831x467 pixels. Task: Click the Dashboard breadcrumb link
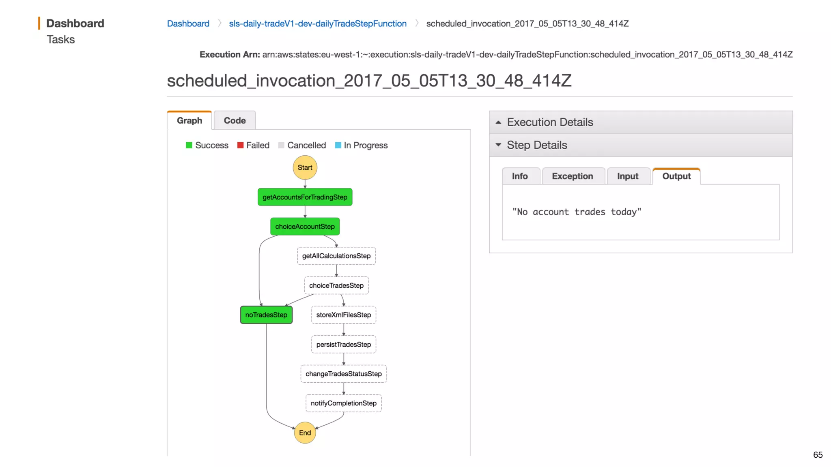pos(188,24)
